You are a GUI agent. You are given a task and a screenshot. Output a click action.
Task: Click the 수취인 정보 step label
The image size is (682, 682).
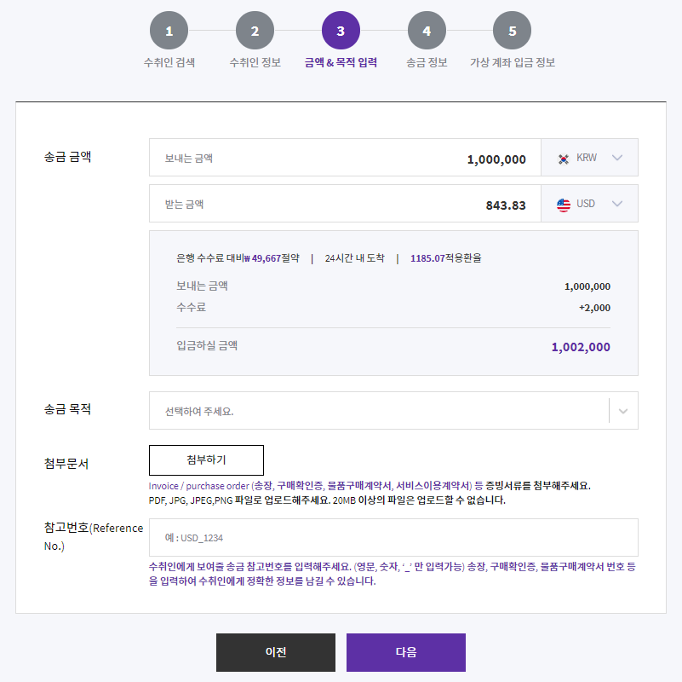[x=255, y=63]
